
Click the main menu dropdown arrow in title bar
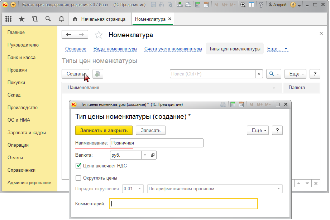13,5
